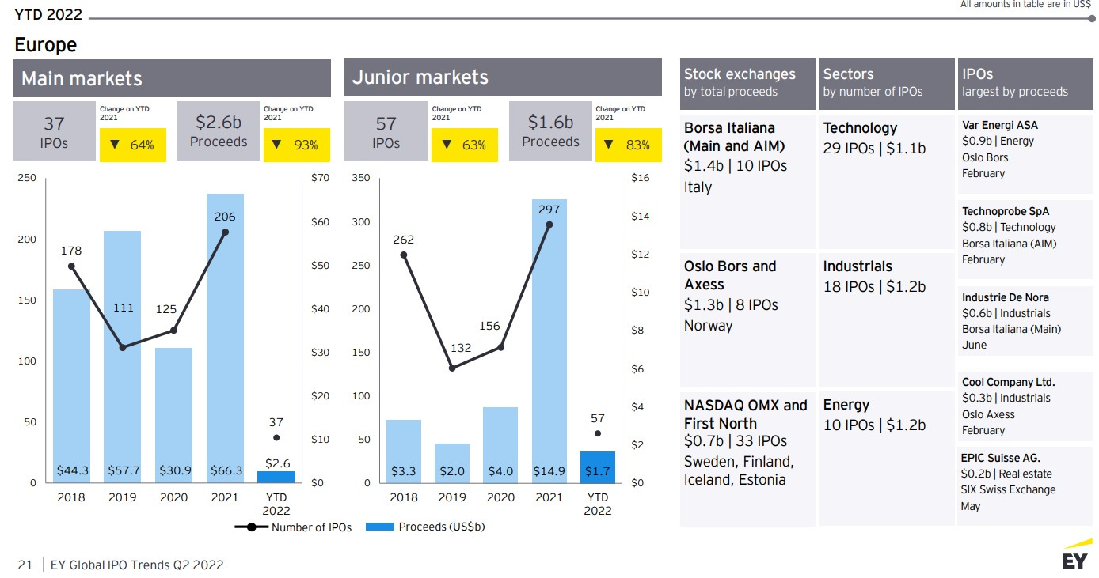The image size is (1099, 578).
Task: Click the Industrials 18 IPOs sector cell
Action: (886, 320)
